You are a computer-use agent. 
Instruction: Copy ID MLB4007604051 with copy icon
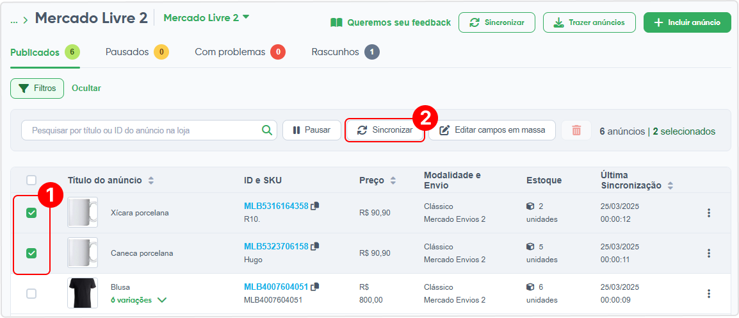tap(315, 287)
